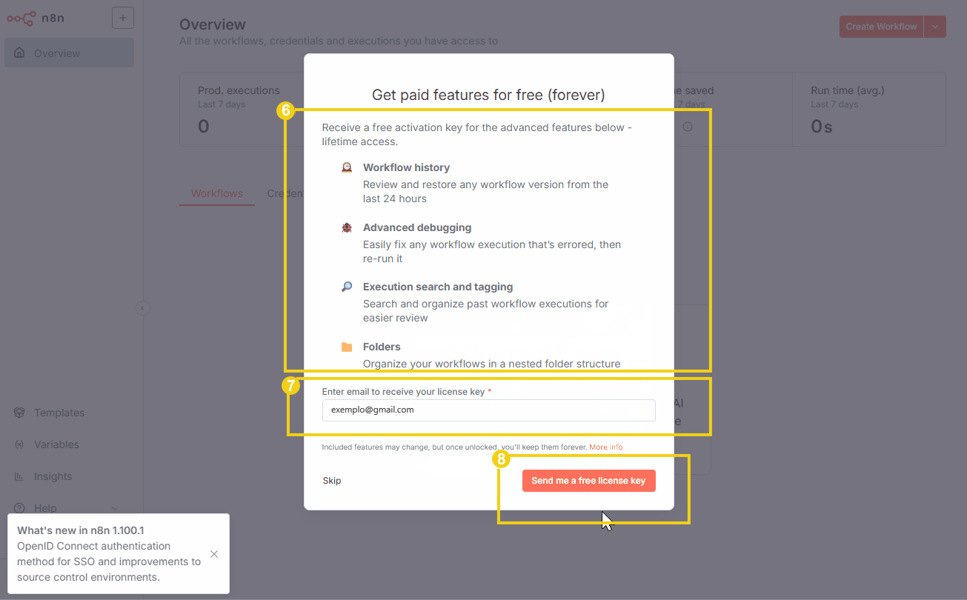Open Create Workflow dropdown arrow
This screenshot has width=967, height=600.
click(935, 27)
